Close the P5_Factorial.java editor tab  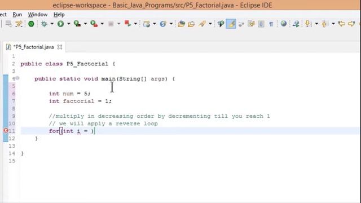(60, 47)
